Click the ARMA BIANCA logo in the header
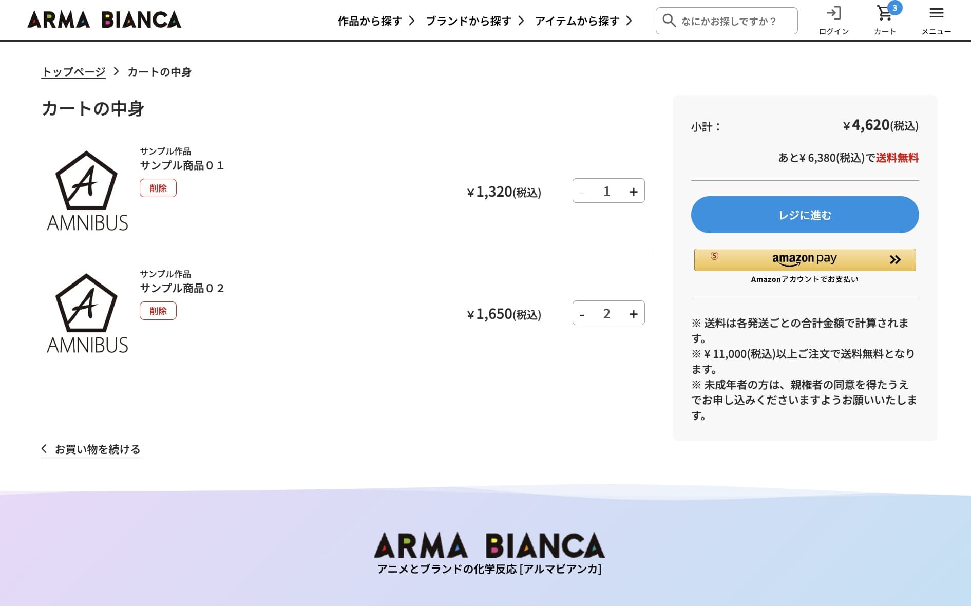Viewport: 971px width, 606px height. click(104, 20)
